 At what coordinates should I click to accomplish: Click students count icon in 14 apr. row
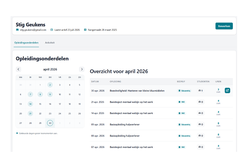[200, 113]
